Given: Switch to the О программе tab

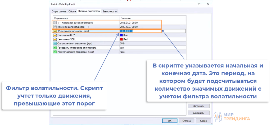Looking at the screenshot, I should coord(59,11).
